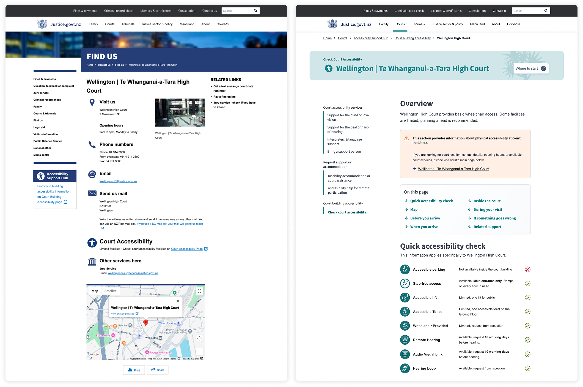
Task: Click the Print button
Action: 134,370
